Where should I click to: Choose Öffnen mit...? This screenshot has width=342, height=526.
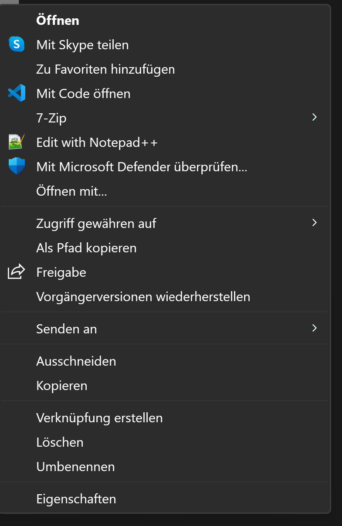click(72, 191)
